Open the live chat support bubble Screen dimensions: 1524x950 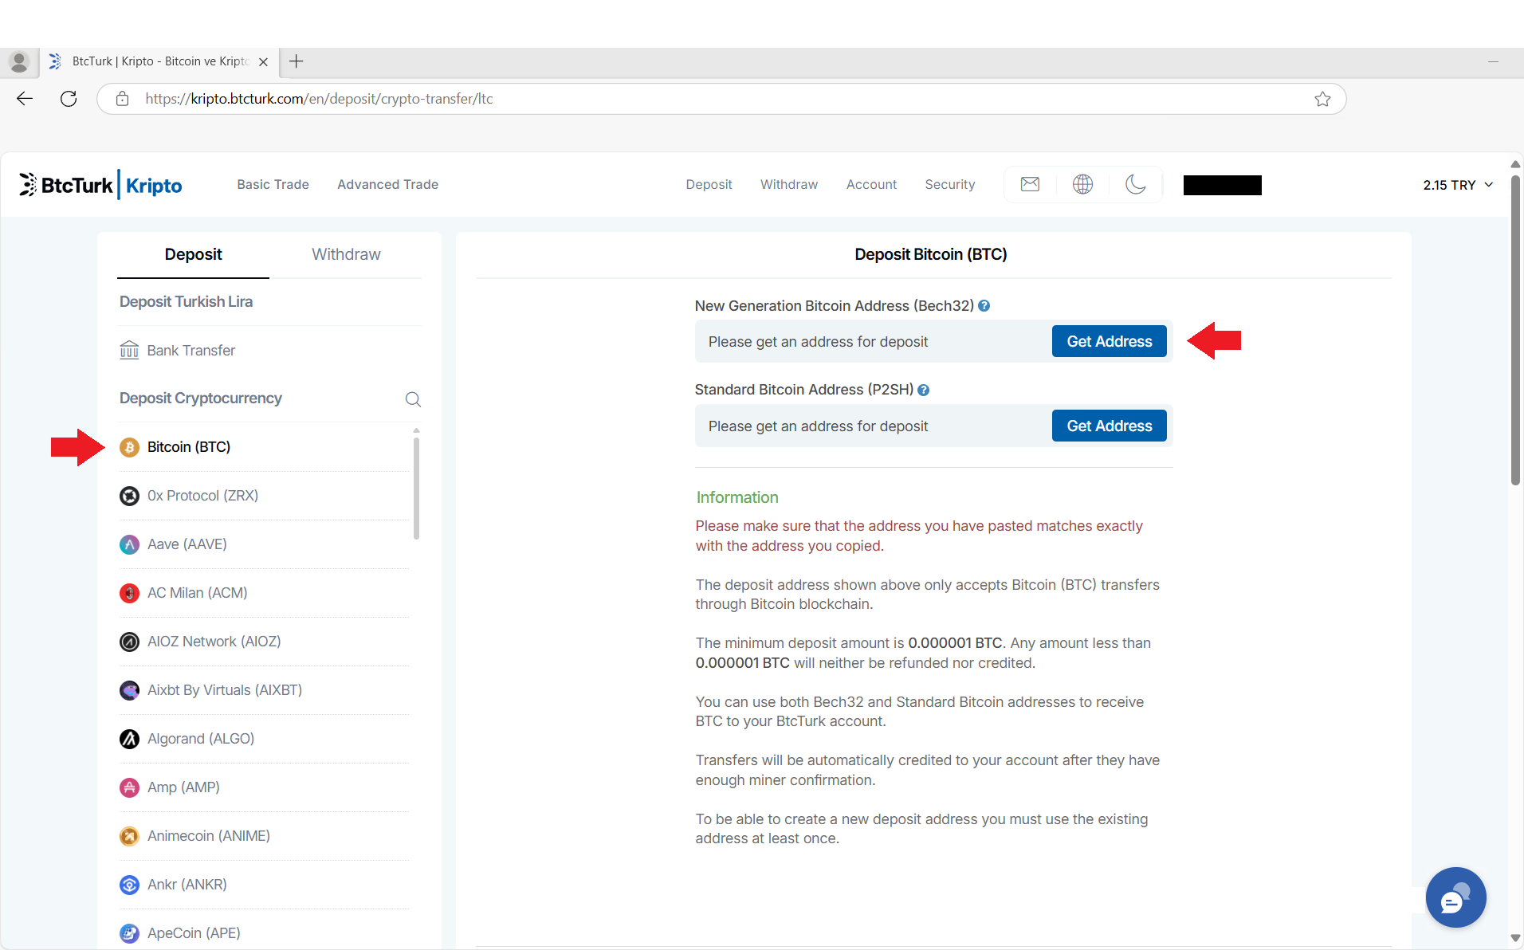click(x=1455, y=897)
